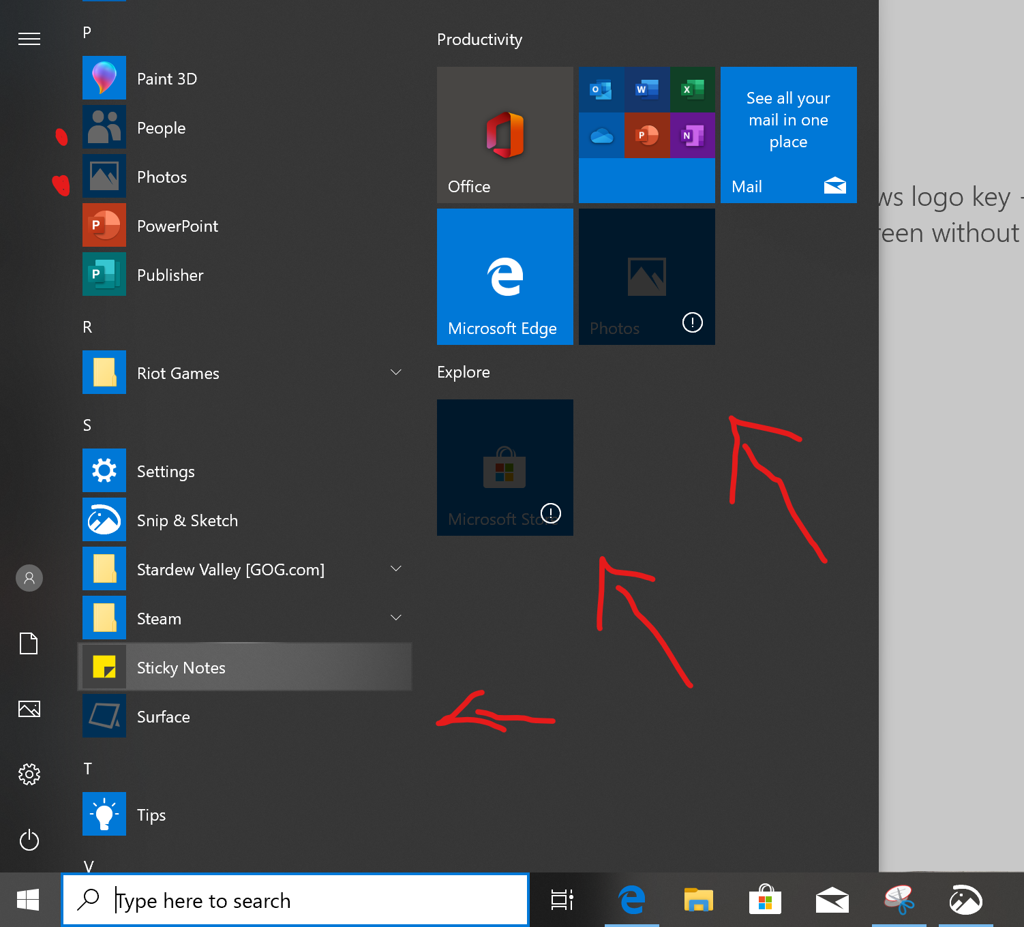The width and height of the screenshot is (1024, 927).
Task: Expand the Start menu hamburger button
Action: (29, 39)
